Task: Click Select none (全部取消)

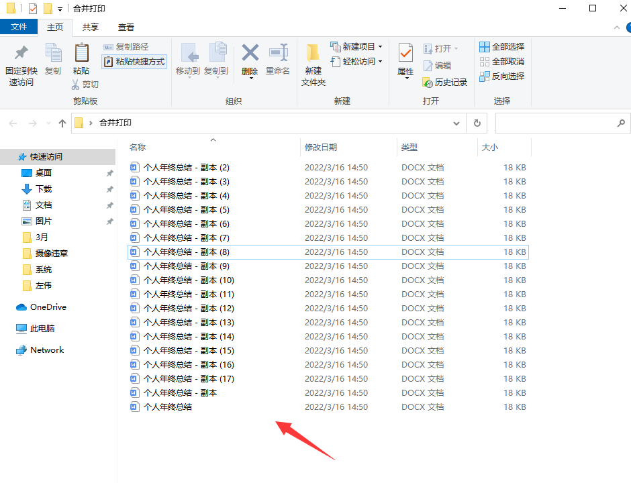Action: [502, 62]
